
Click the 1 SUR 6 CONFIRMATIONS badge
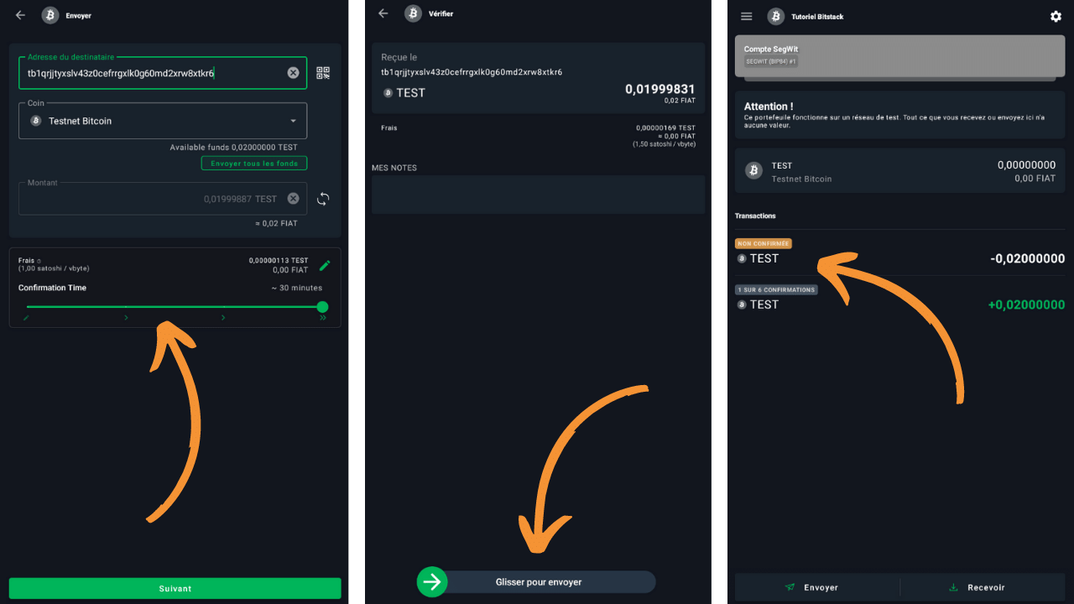(x=777, y=289)
